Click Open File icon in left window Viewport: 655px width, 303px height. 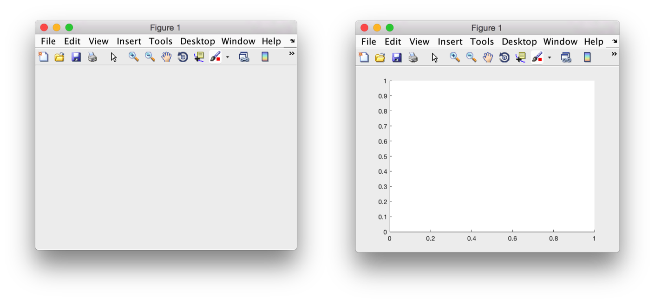(x=59, y=57)
